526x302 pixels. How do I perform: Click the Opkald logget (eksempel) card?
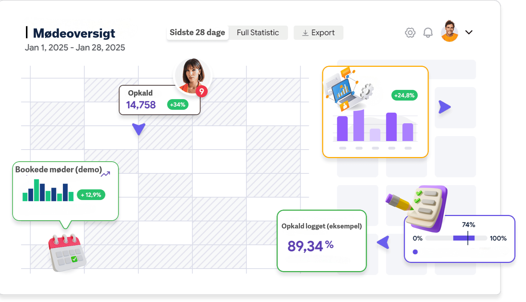(322, 241)
